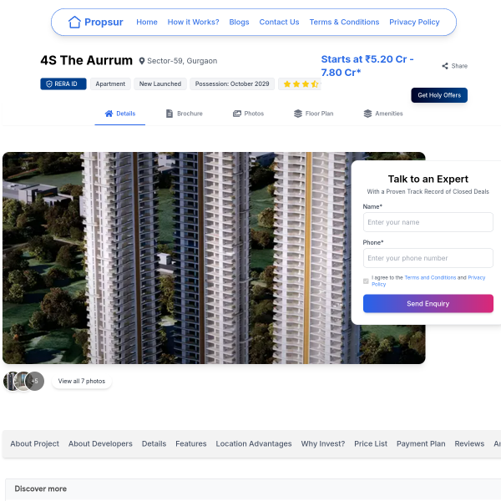This screenshot has height=501, width=501.
Task: Jump to About Project section
Action: (34, 444)
